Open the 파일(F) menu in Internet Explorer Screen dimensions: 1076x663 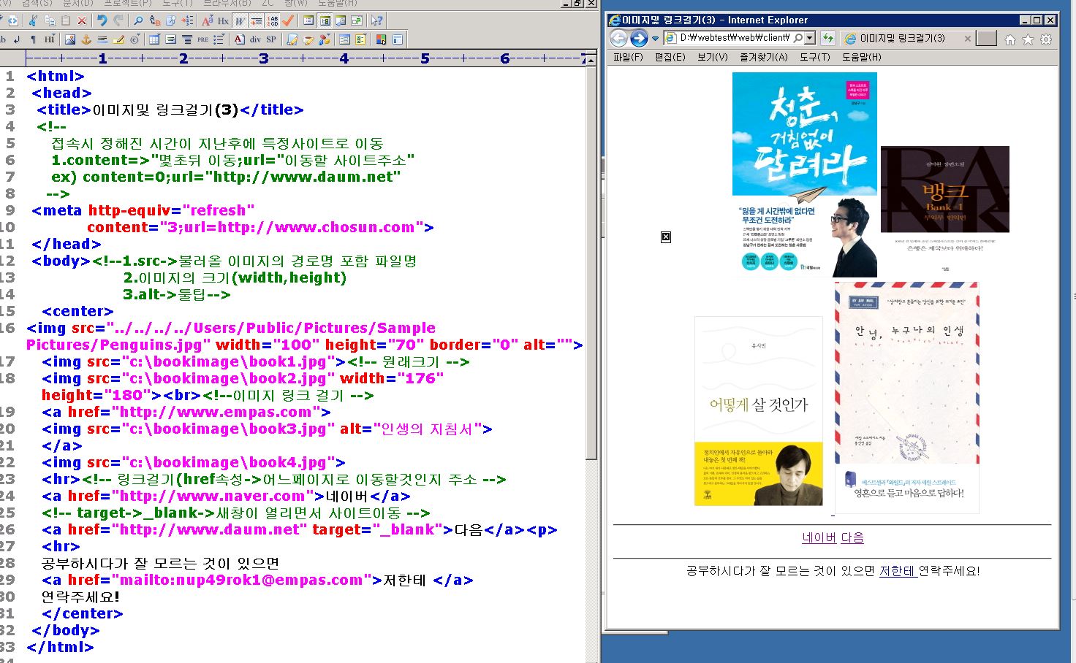628,57
